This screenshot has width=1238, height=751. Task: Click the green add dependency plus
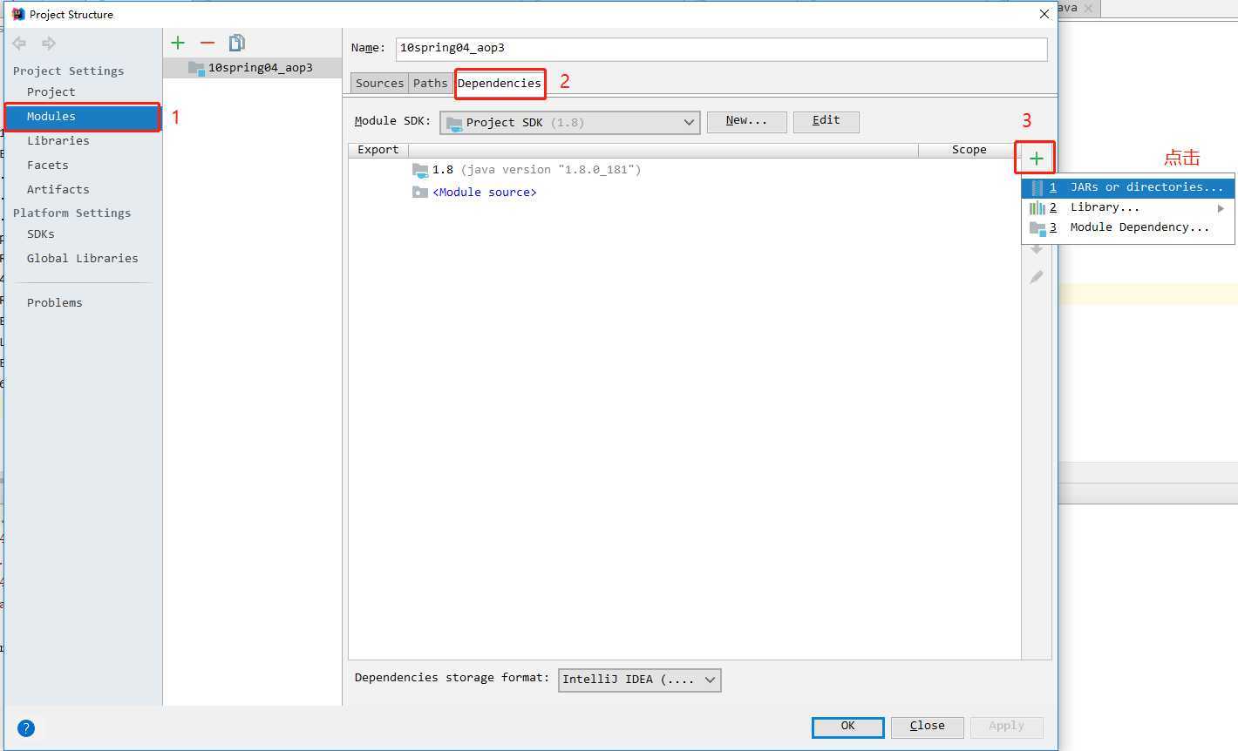(x=1036, y=159)
